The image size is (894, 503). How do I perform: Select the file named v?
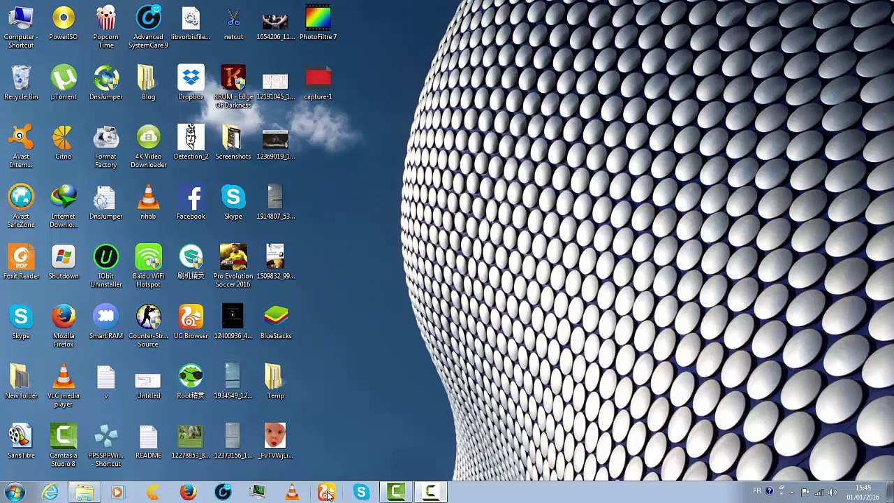click(x=106, y=382)
